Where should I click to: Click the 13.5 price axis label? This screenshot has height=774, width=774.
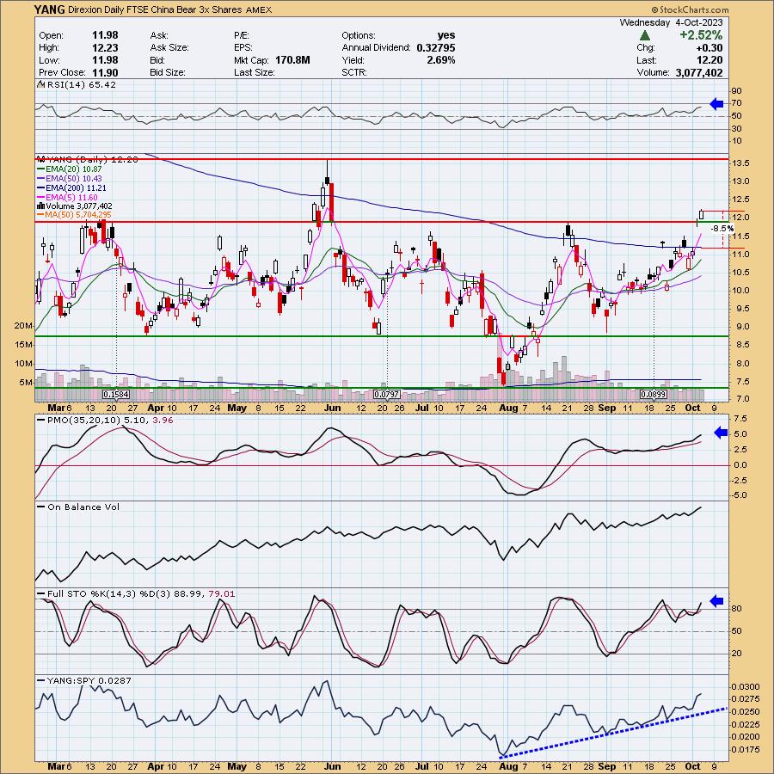(x=740, y=163)
